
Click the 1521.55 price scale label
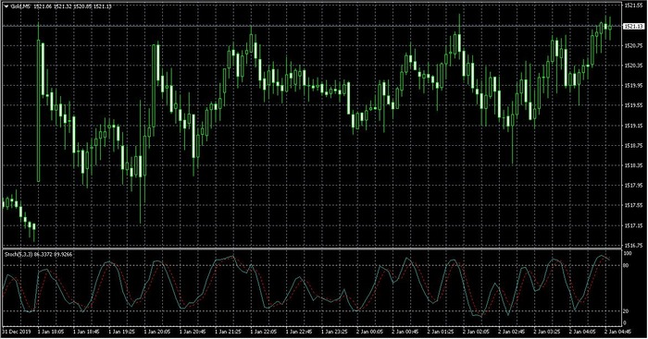(634, 6)
